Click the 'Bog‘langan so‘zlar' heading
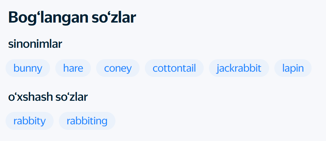326x141 pixels. coord(72,18)
